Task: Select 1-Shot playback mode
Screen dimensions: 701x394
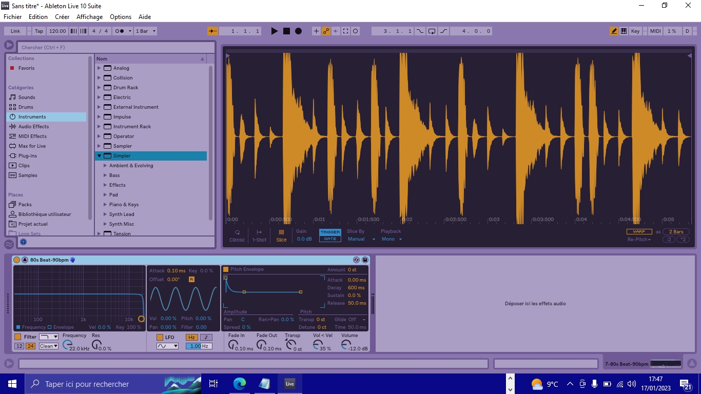Action: coord(259,236)
